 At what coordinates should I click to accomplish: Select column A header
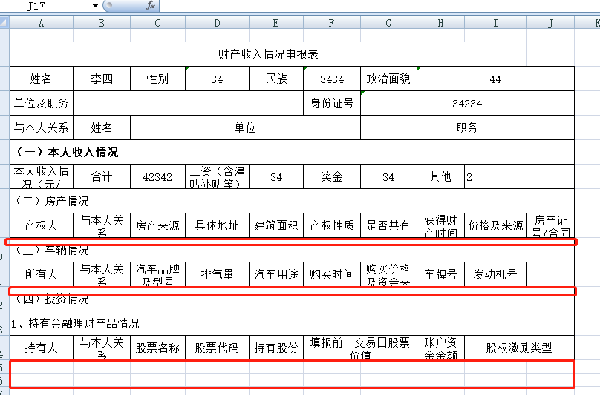tap(41, 23)
